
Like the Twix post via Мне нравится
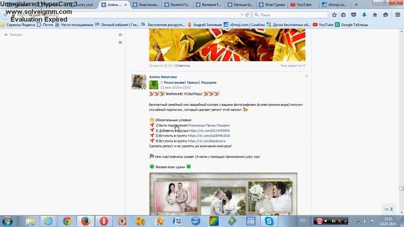point(293,66)
